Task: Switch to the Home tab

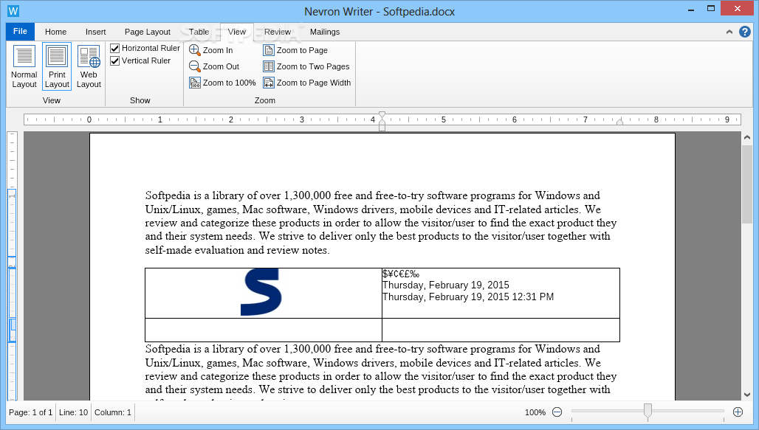Action: (x=55, y=32)
